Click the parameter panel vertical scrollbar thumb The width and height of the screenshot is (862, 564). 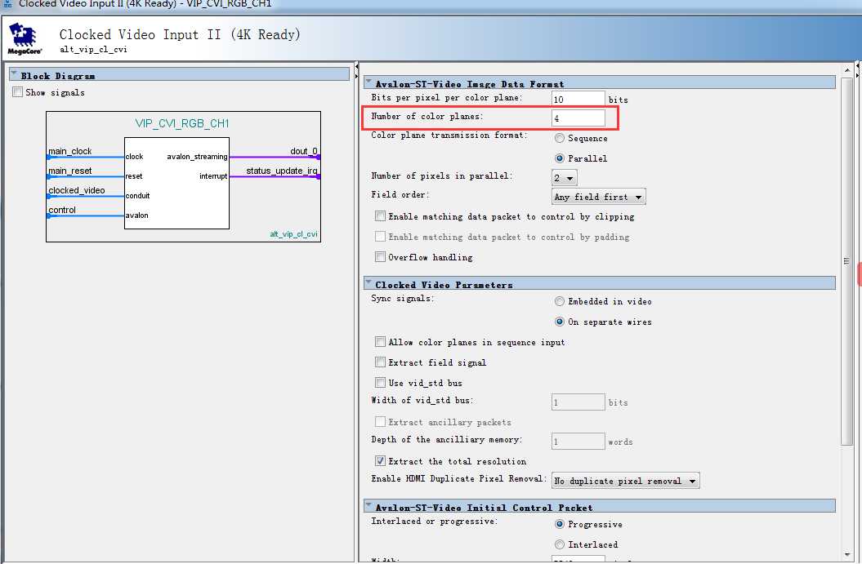pos(847,261)
